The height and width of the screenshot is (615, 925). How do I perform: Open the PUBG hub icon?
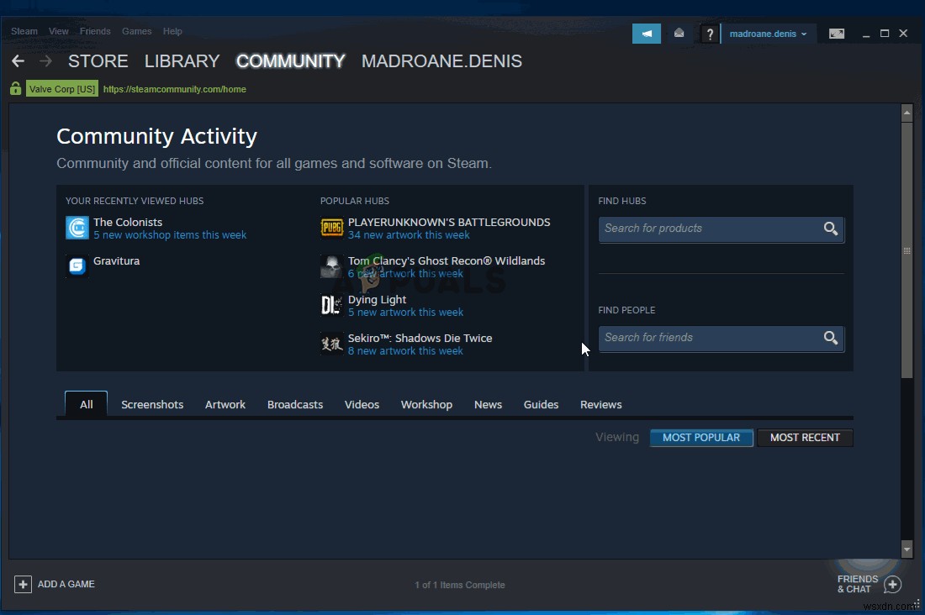point(331,228)
